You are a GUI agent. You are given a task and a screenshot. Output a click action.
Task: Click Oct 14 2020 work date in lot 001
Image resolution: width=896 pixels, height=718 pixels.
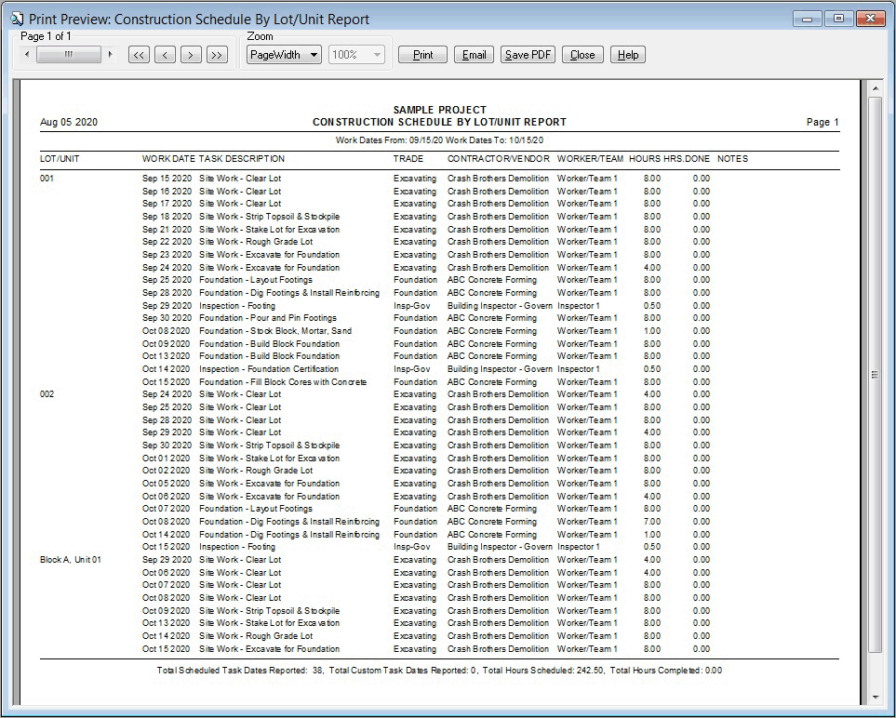(x=167, y=369)
